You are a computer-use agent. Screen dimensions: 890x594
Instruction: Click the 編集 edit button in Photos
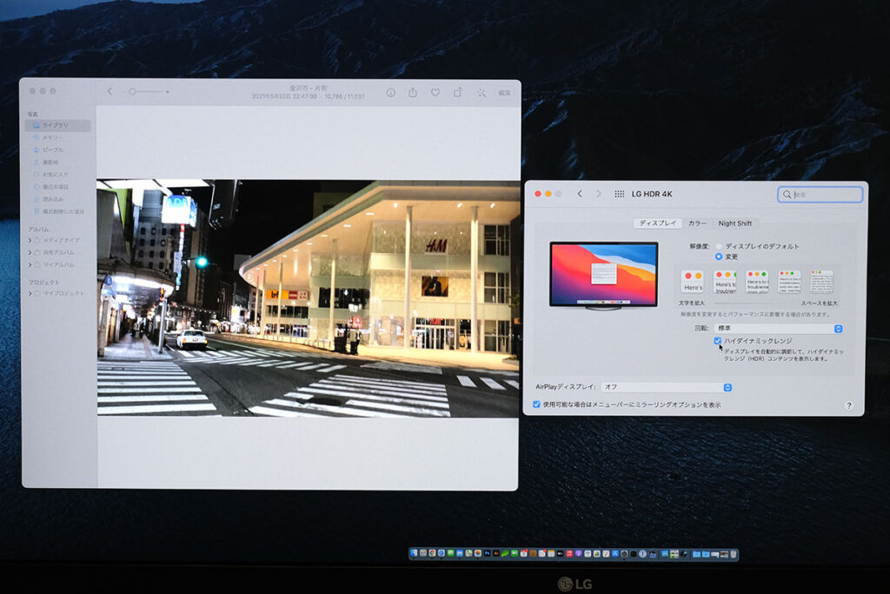[x=504, y=92]
